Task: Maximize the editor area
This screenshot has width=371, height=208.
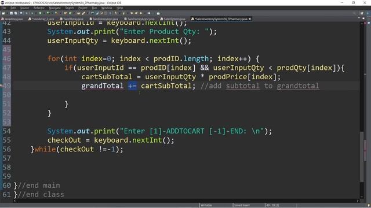Action: pyautogui.click(x=363, y=18)
